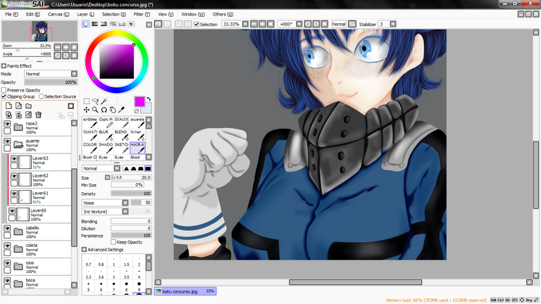This screenshot has width=541, height=304.
Task: Create a new linework layer
Action: tap(18, 106)
